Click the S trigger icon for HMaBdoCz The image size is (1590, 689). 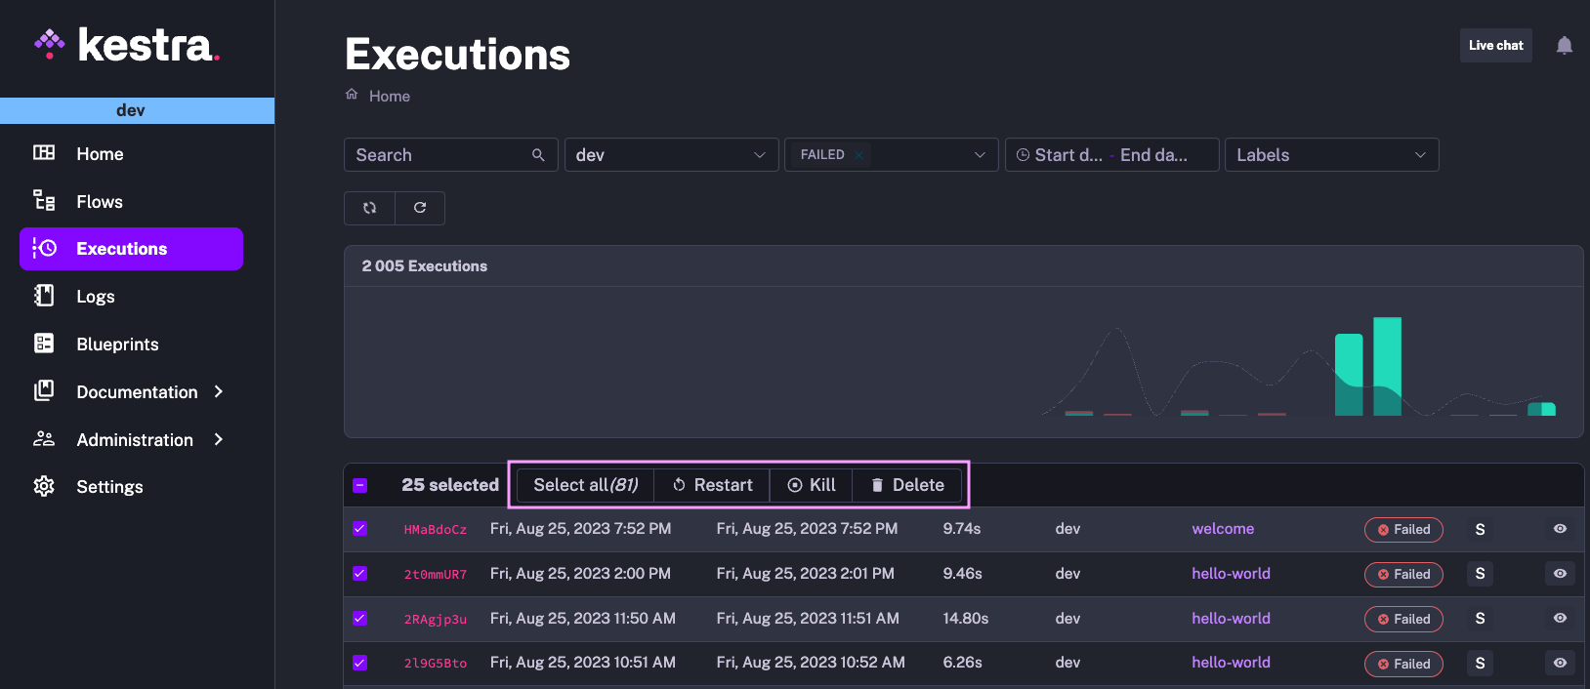pos(1480,529)
